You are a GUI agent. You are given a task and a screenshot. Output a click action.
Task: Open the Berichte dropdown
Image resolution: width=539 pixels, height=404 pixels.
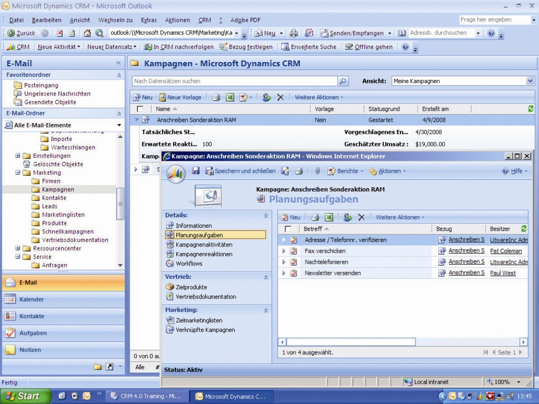click(x=345, y=171)
